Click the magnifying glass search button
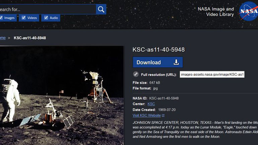Screen dimensions: 258x145 (x=101, y=9)
